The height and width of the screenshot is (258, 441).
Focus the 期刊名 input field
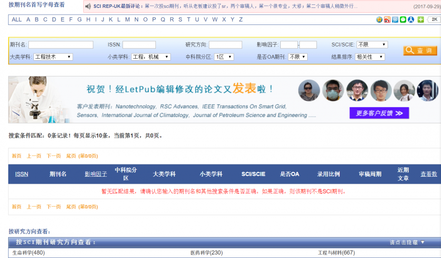pos(61,45)
